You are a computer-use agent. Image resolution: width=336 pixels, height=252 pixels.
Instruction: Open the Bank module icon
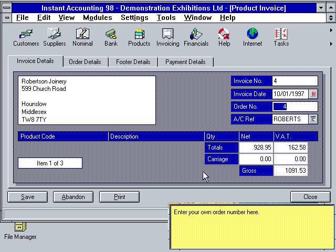pos(111,37)
